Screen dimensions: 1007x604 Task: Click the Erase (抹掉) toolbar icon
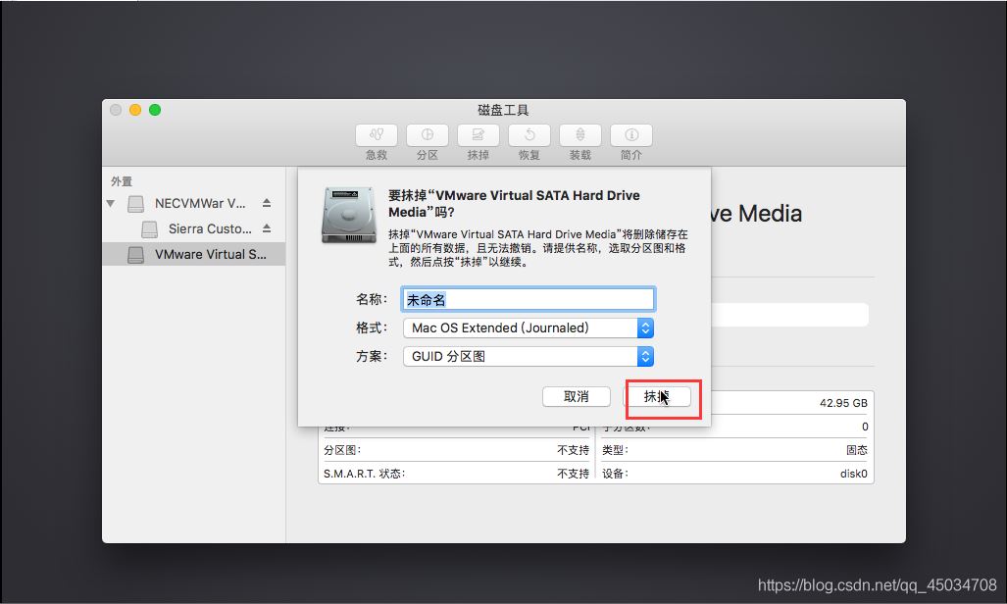tap(478, 135)
